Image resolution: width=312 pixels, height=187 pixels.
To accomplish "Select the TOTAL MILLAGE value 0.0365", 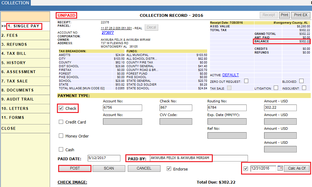I will [120, 88].
